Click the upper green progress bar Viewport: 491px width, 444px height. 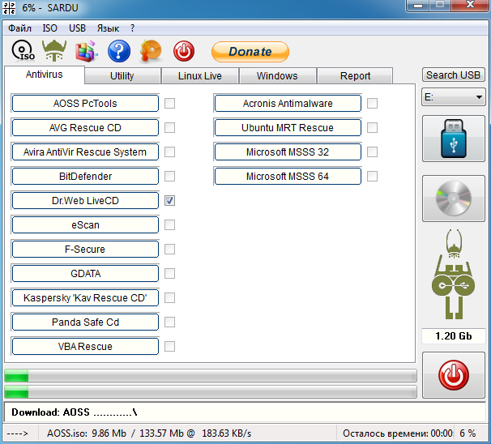coord(211,376)
